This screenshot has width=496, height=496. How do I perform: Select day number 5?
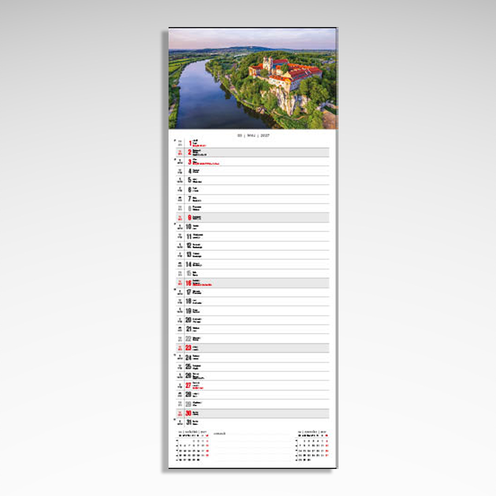(x=190, y=180)
